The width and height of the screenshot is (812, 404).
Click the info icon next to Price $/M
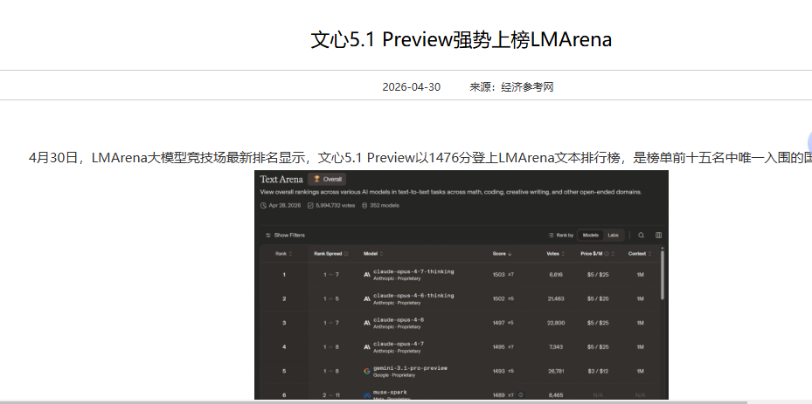607,254
